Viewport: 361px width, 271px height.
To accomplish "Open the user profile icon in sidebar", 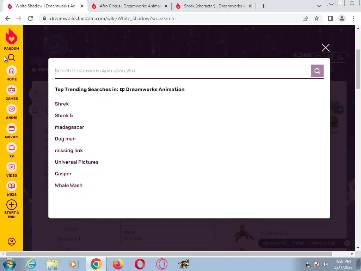I will 12,241.
